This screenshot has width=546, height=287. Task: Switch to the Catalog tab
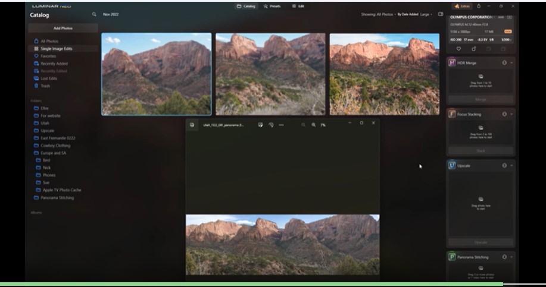click(x=246, y=7)
